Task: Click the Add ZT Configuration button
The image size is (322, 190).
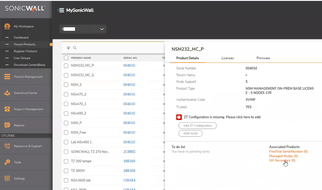Action: 197,125
